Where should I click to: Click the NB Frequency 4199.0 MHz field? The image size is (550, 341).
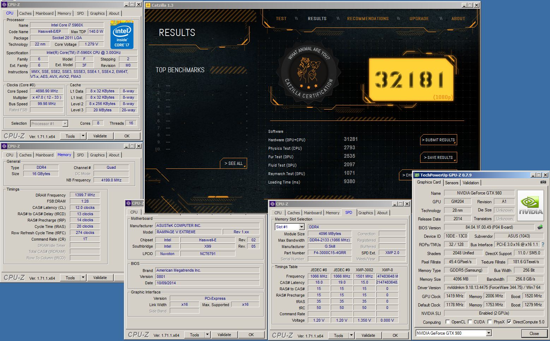pyautogui.click(x=111, y=180)
